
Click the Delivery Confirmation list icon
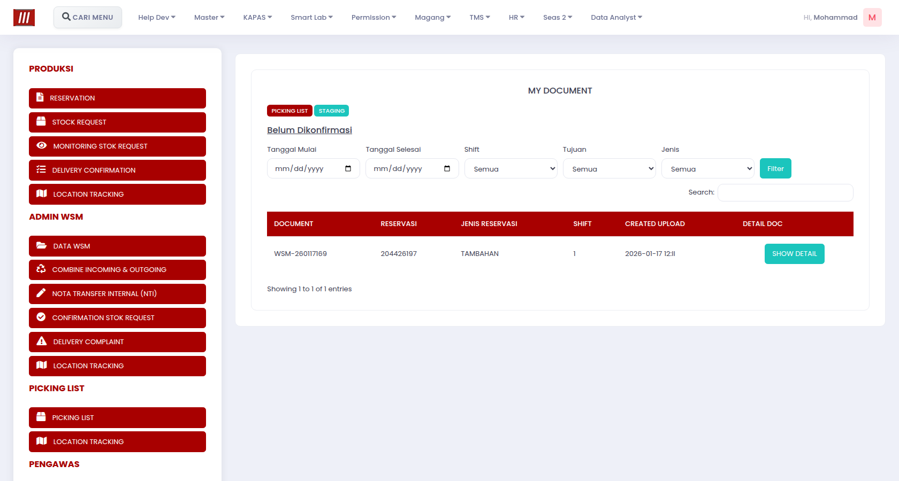41,169
